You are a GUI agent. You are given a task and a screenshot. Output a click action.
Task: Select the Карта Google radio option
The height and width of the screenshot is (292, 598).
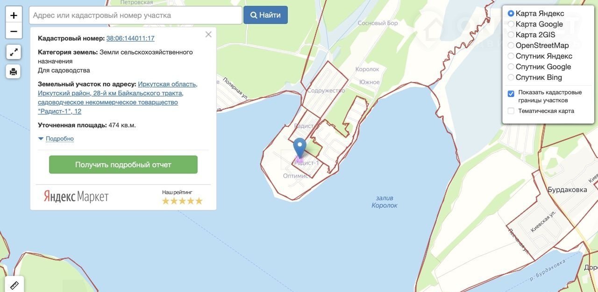(511, 24)
